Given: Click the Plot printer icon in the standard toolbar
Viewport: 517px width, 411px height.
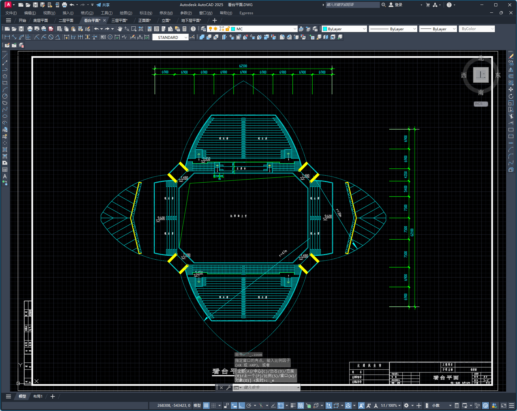Looking at the screenshot, I should [x=30, y=29].
